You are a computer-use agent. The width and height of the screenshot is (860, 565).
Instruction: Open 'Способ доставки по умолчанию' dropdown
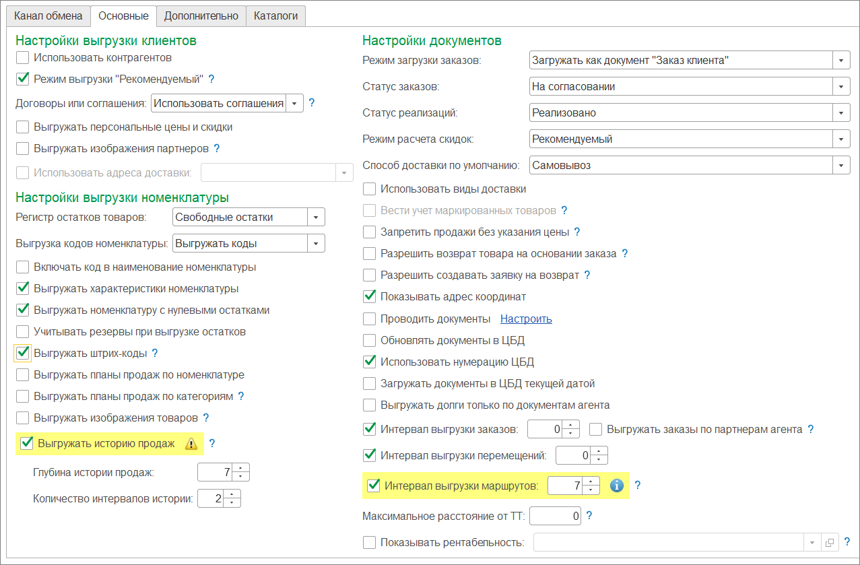point(841,165)
